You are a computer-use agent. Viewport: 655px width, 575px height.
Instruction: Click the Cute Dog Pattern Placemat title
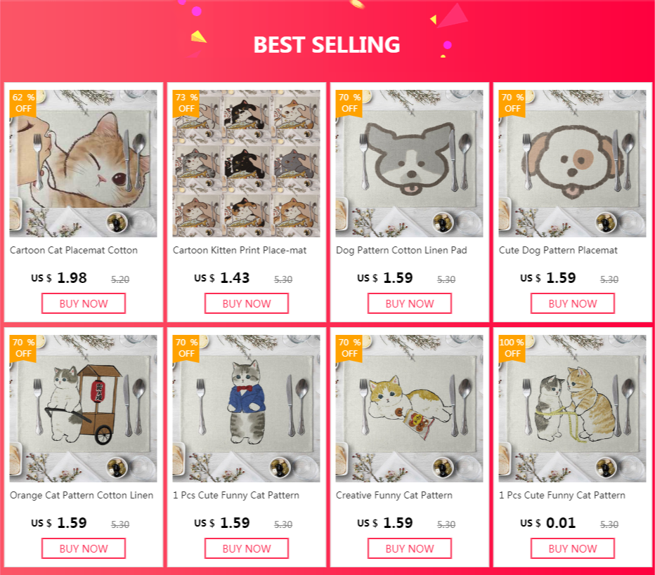558,251
